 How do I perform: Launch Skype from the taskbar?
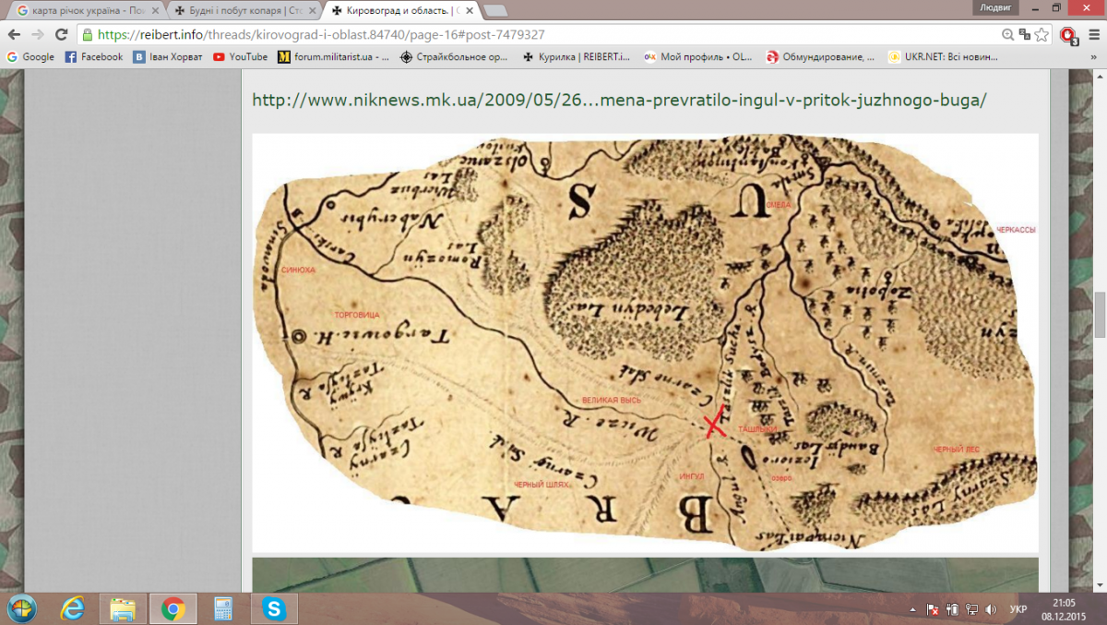click(x=273, y=608)
